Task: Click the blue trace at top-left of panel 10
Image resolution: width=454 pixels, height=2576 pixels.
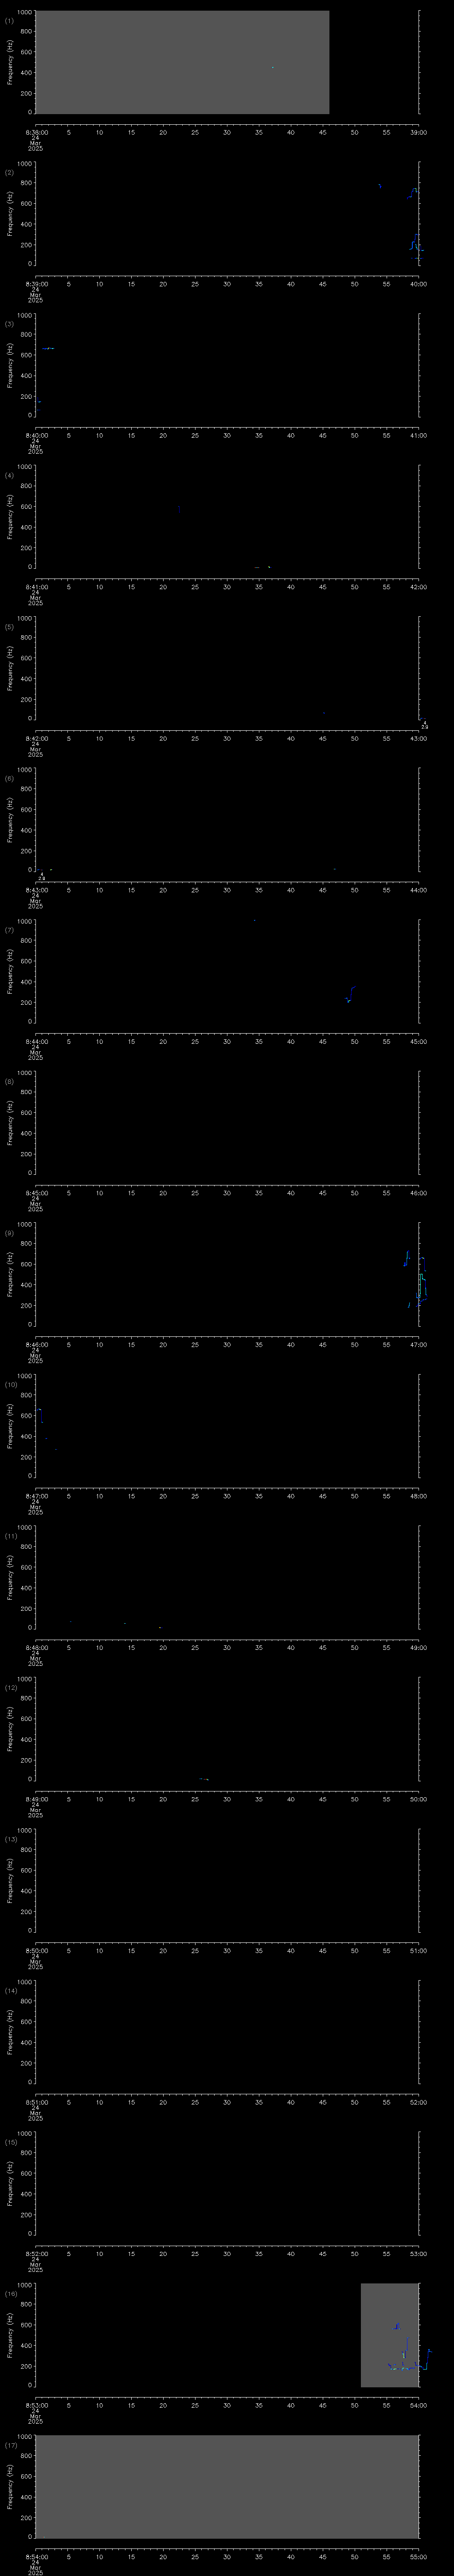Action: [39, 1410]
